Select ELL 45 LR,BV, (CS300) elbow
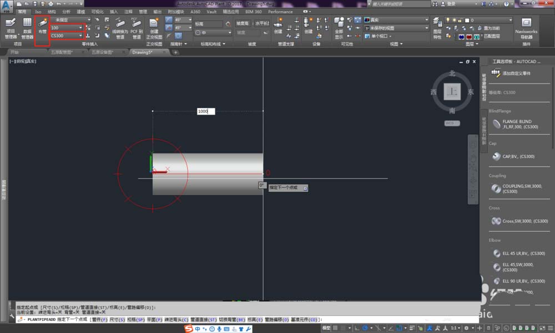This screenshot has height=333, width=555. click(x=519, y=253)
